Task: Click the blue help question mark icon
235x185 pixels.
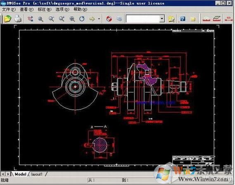Action: 183,19
